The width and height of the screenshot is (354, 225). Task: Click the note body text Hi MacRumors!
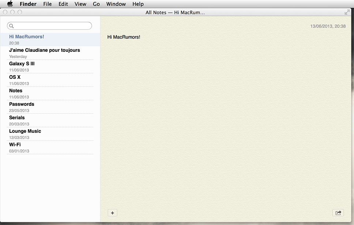pyautogui.click(x=124, y=37)
